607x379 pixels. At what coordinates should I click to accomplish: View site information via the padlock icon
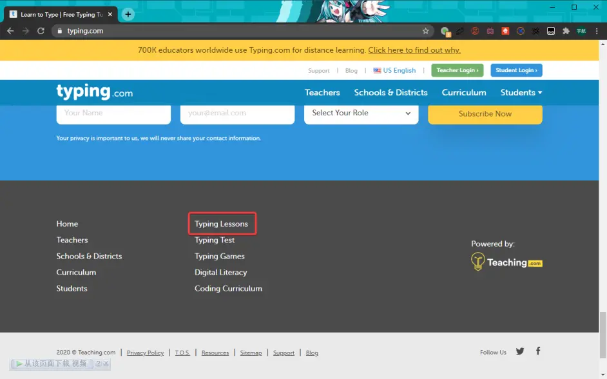(x=59, y=31)
